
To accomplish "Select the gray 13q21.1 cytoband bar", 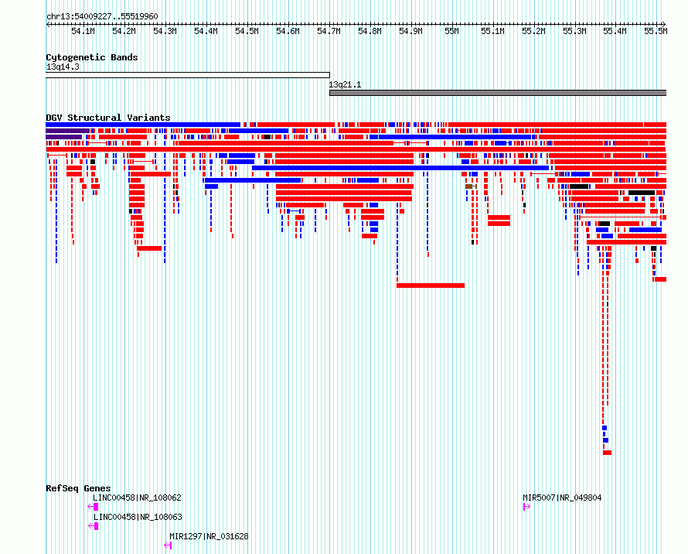I will point(498,93).
